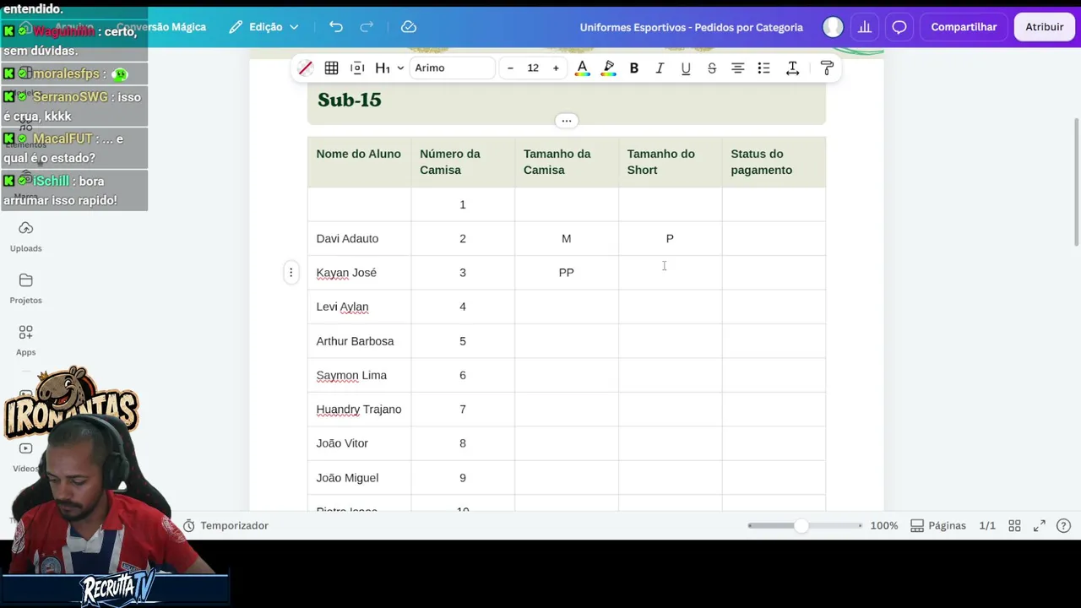Open the help question mark icon

1063,525
